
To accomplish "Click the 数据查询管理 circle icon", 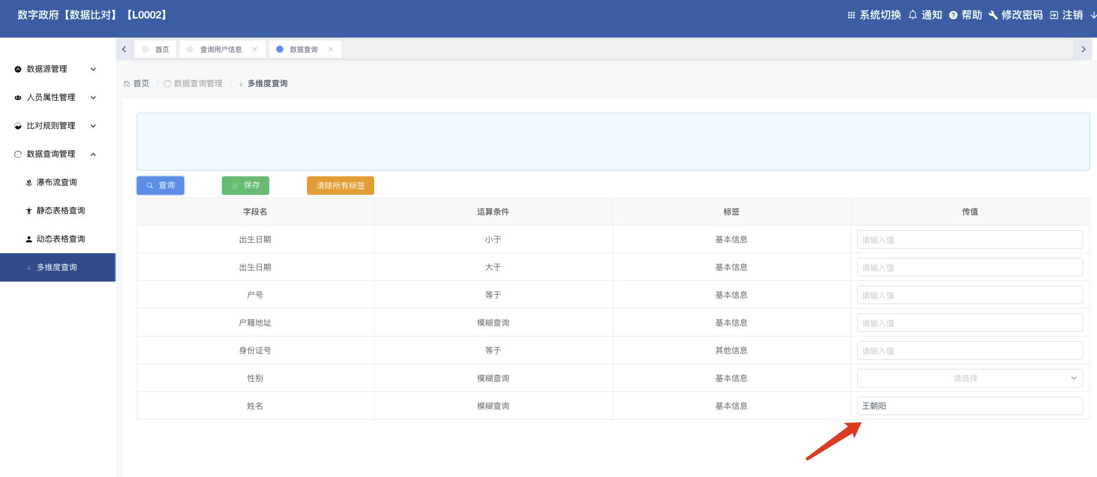I will [x=18, y=154].
